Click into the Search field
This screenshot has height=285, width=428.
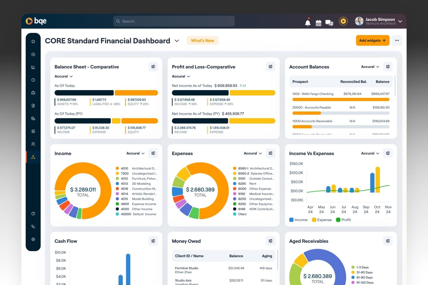(x=174, y=21)
